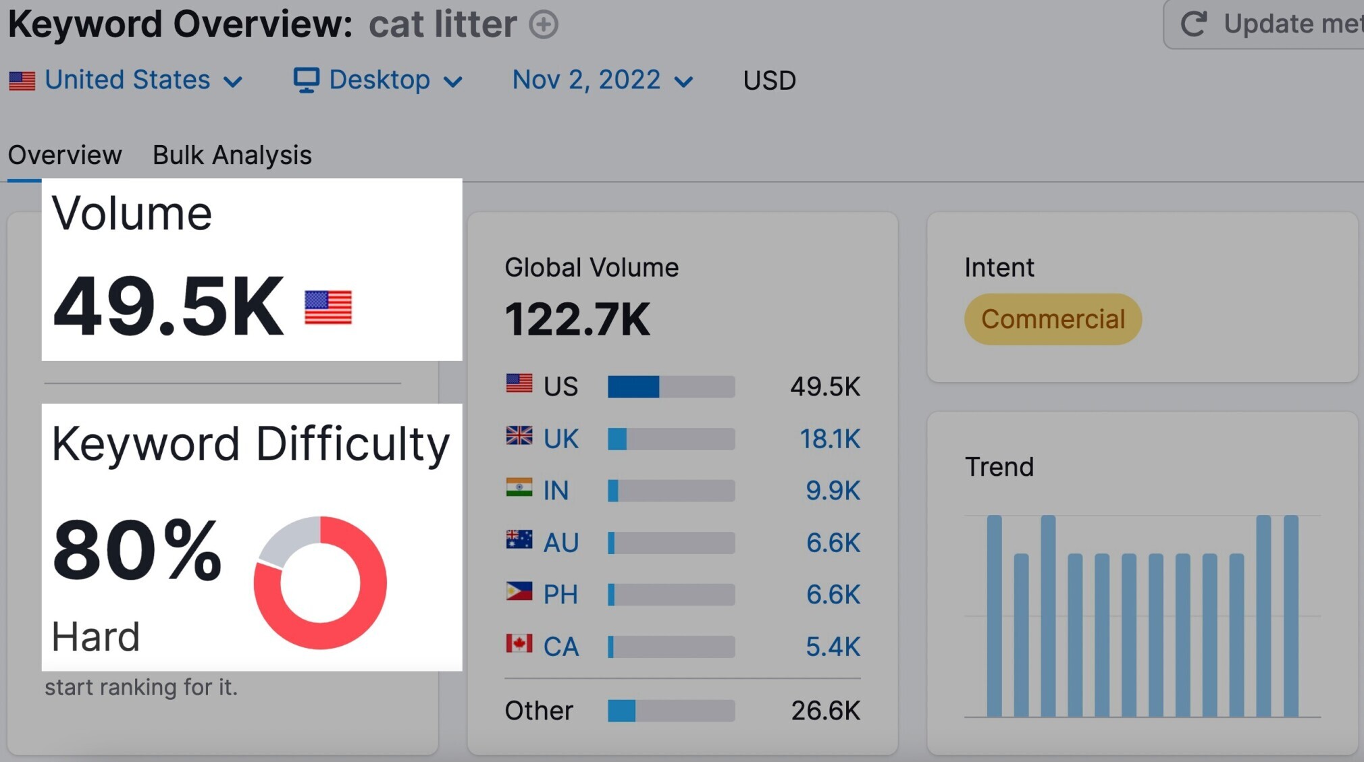Click the US volume progress bar
Screen dimensions: 1364x762
click(x=671, y=387)
